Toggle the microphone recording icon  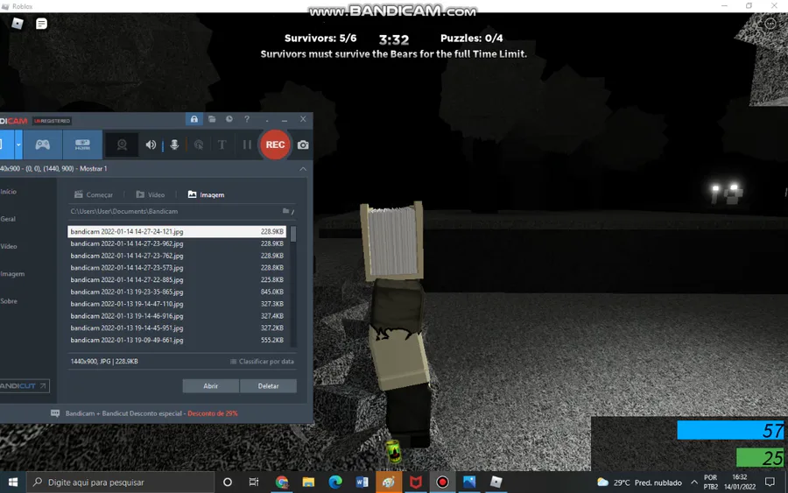[x=174, y=144]
